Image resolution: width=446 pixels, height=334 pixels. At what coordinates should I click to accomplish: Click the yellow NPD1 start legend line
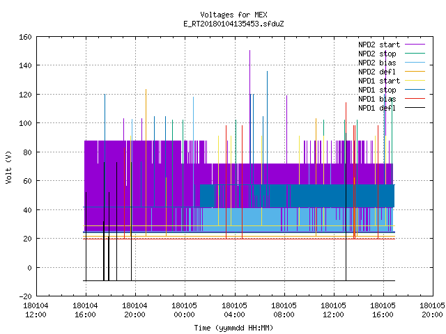(415, 81)
